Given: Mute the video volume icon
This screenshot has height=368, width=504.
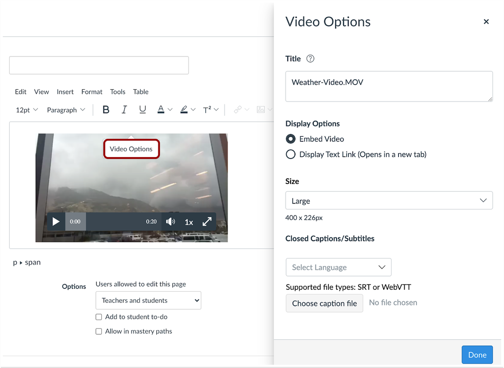Looking at the screenshot, I should tap(171, 222).
